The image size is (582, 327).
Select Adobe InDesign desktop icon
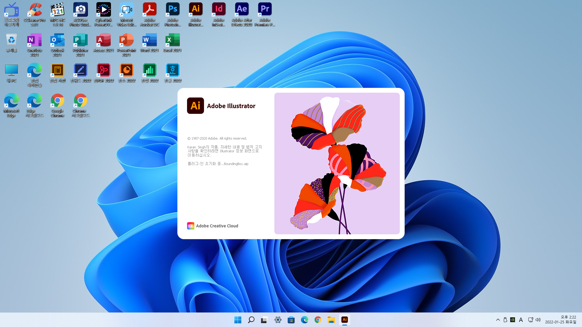219,10
